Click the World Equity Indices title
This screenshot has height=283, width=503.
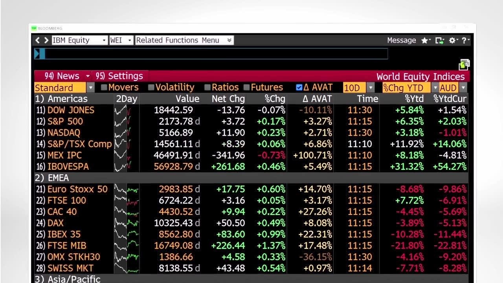click(420, 76)
